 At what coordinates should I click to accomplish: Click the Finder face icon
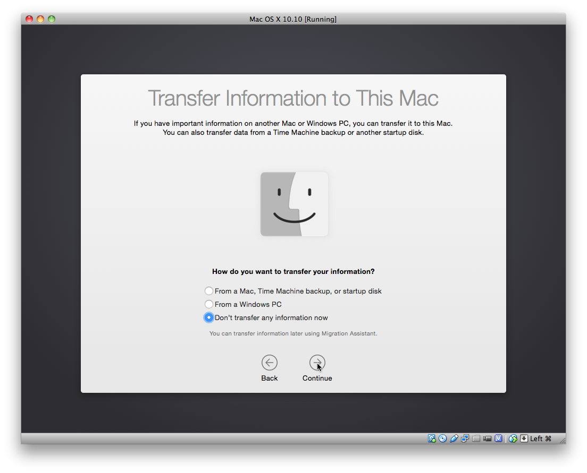[294, 204]
